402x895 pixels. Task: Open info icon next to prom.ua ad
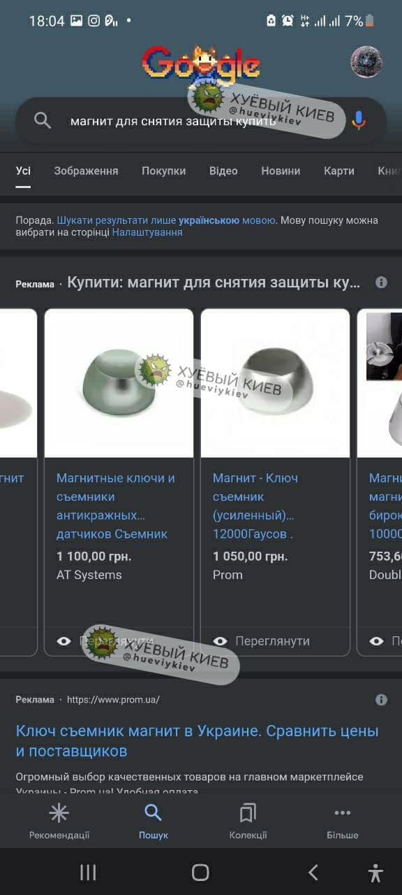tap(381, 699)
